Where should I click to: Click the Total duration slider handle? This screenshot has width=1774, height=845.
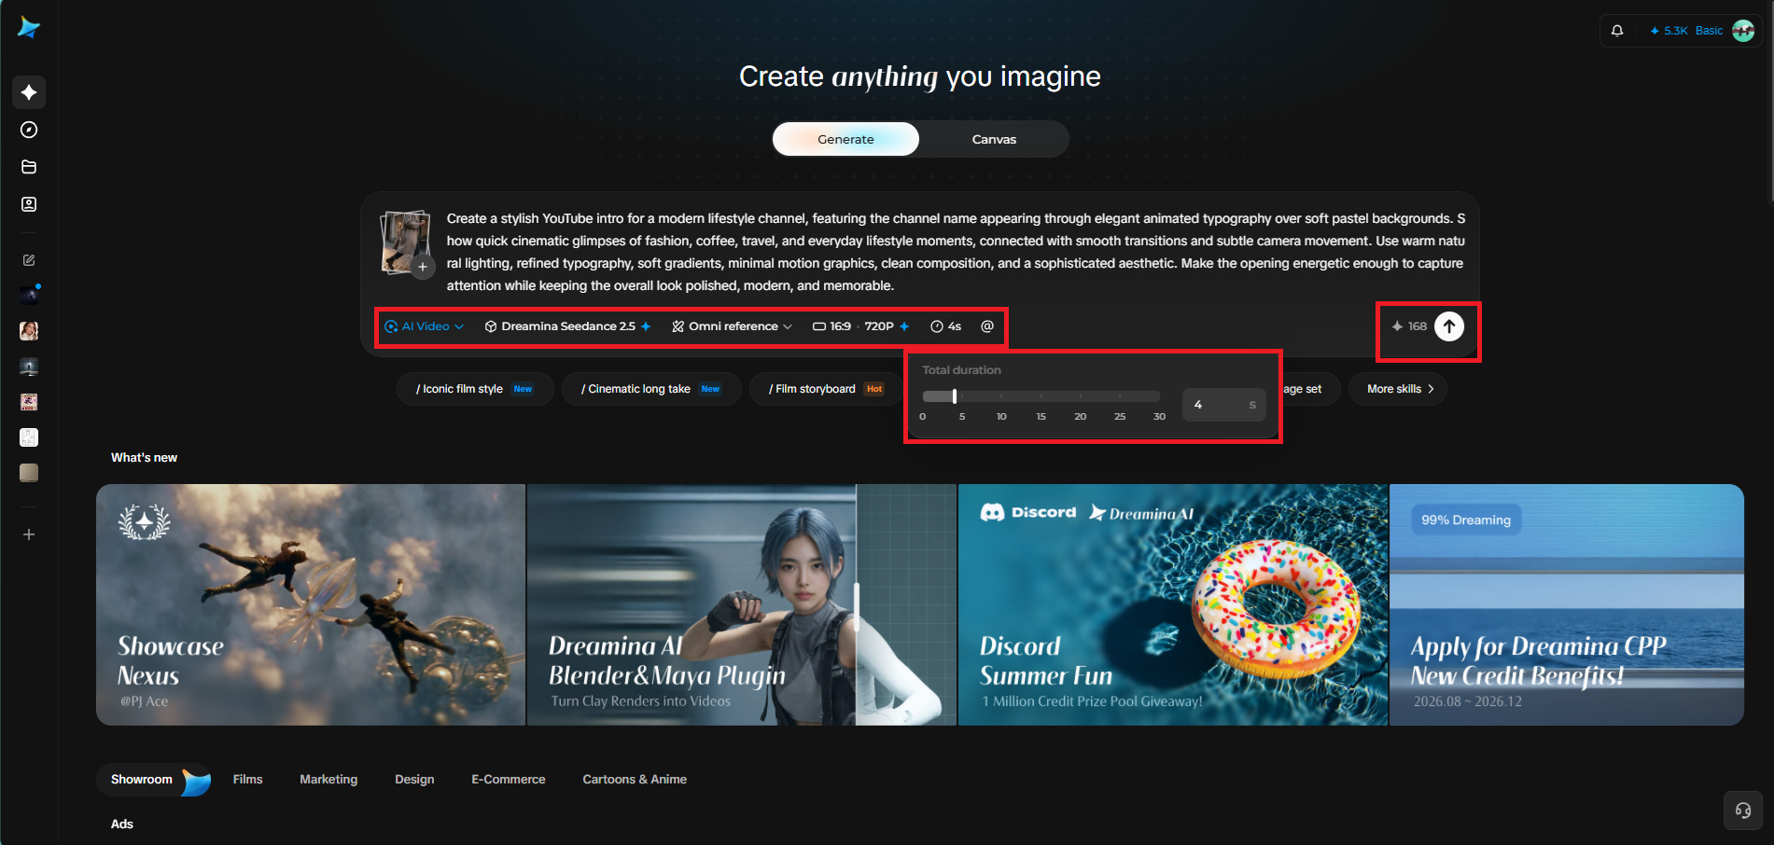coord(954,396)
